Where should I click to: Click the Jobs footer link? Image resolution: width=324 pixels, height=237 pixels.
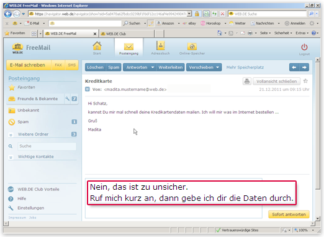coord(32,218)
